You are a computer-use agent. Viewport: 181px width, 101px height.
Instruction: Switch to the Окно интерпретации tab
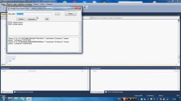coord(114,92)
